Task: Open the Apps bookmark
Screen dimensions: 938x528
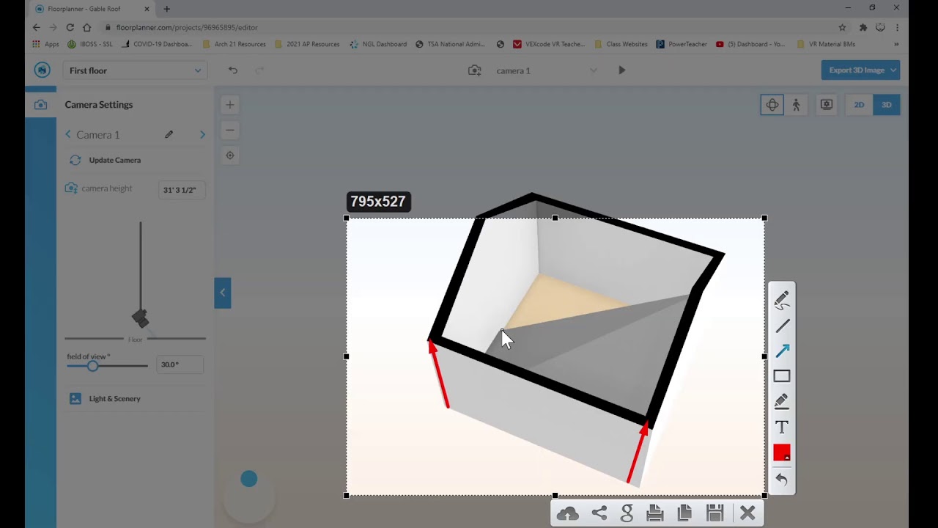Action: pos(45,44)
